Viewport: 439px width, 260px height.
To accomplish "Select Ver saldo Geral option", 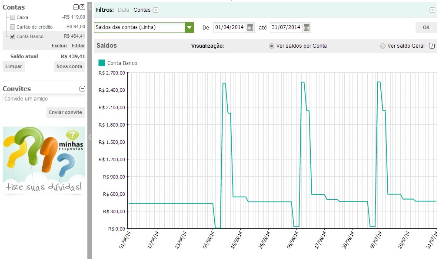I will 383,46.
